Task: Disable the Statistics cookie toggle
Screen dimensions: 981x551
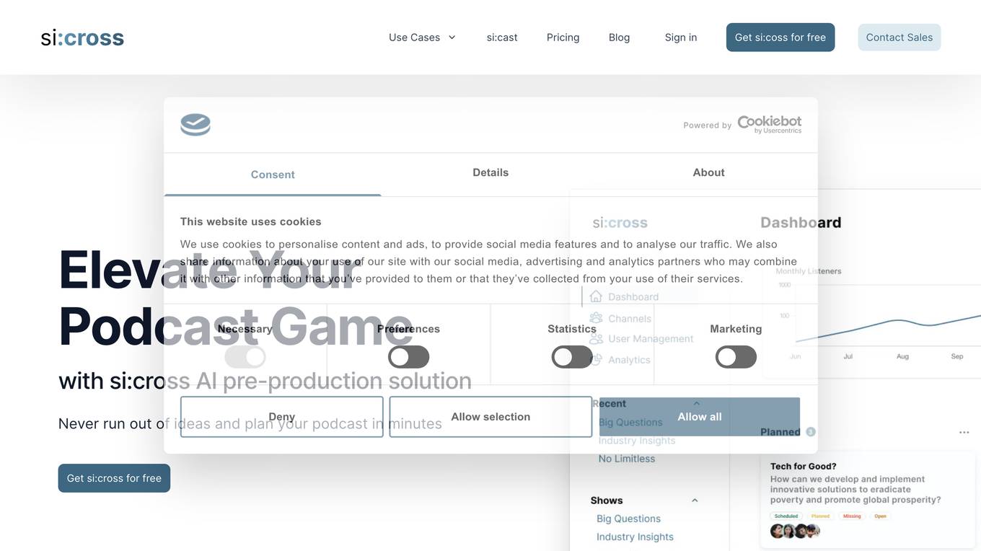Action: [572, 356]
